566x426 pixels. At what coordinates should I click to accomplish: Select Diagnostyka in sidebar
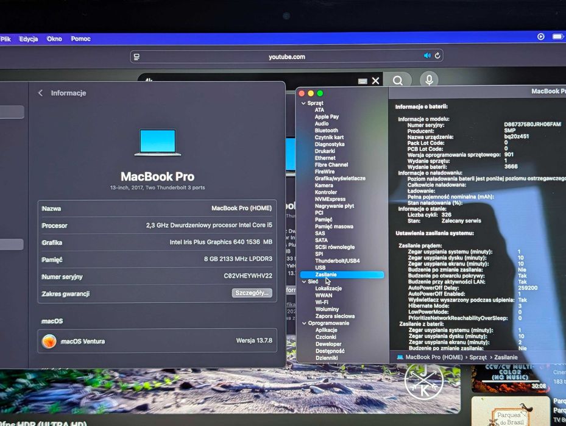coord(330,144)
